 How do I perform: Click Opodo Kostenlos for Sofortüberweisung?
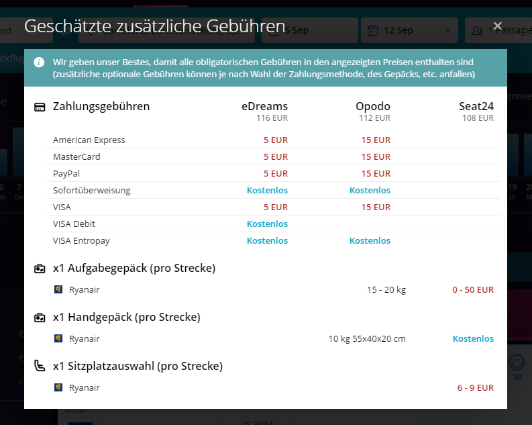(x=370, y=190)
